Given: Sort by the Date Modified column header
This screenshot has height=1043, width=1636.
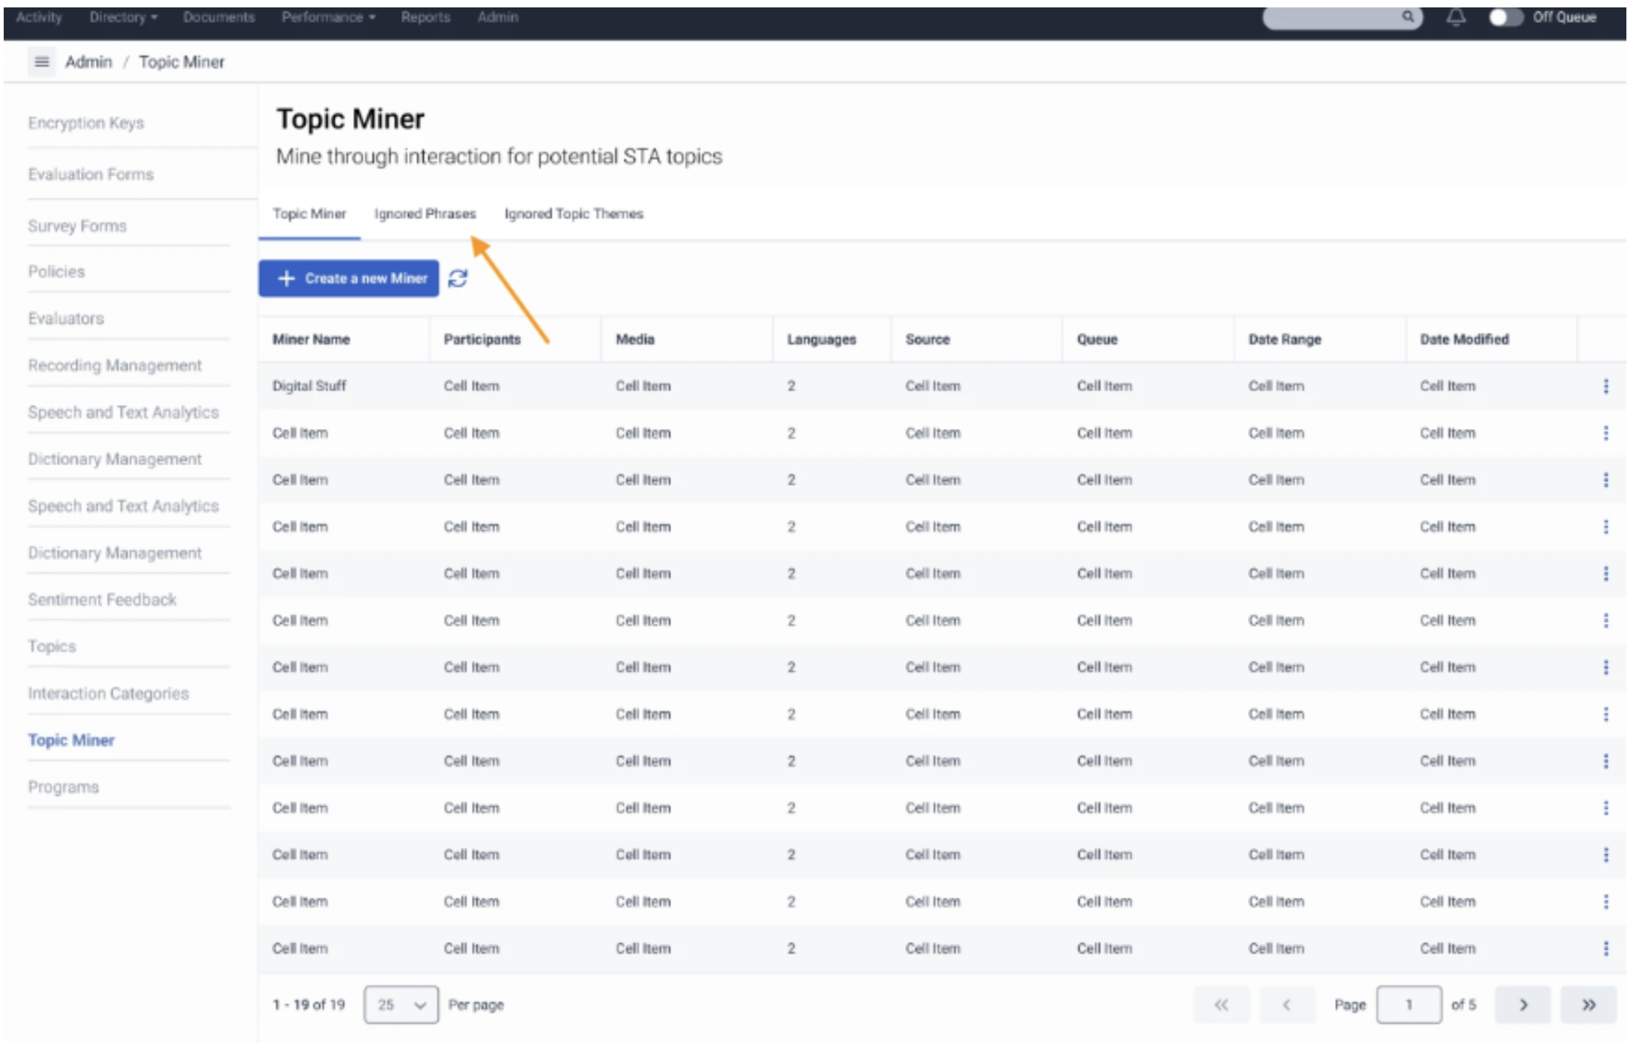Looking at the screenshot, I should [1463, 339].
